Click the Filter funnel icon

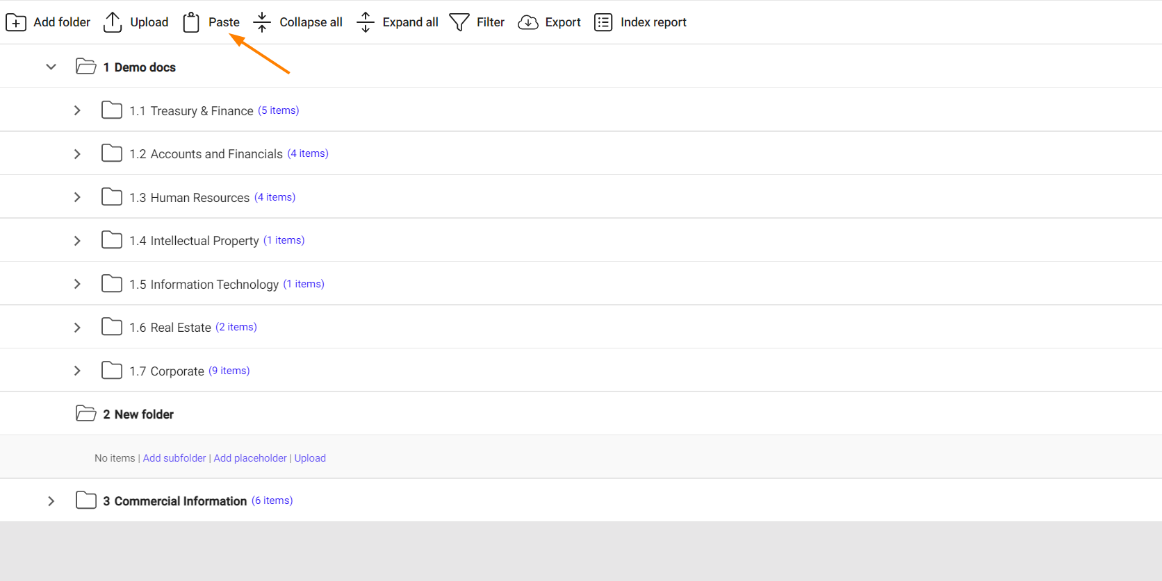459,22
